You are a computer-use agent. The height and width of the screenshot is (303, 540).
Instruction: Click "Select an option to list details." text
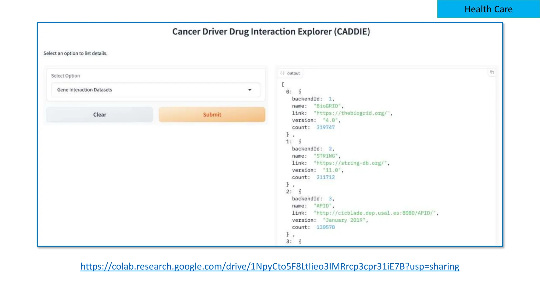click(75, 53)
